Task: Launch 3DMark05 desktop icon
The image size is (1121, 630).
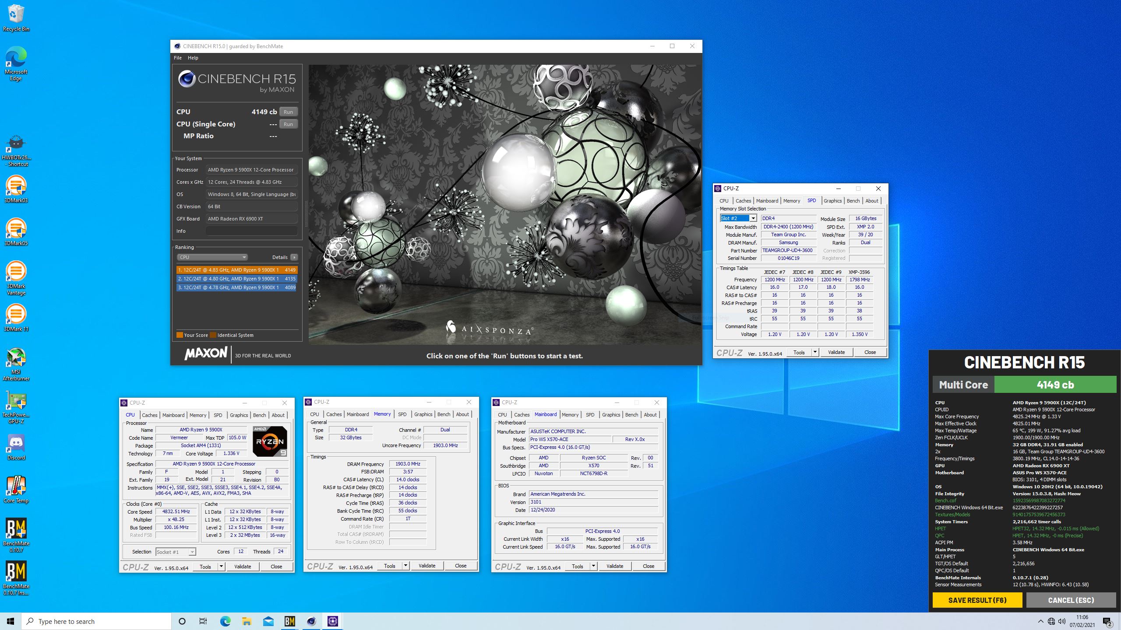Action: point(16,232)
